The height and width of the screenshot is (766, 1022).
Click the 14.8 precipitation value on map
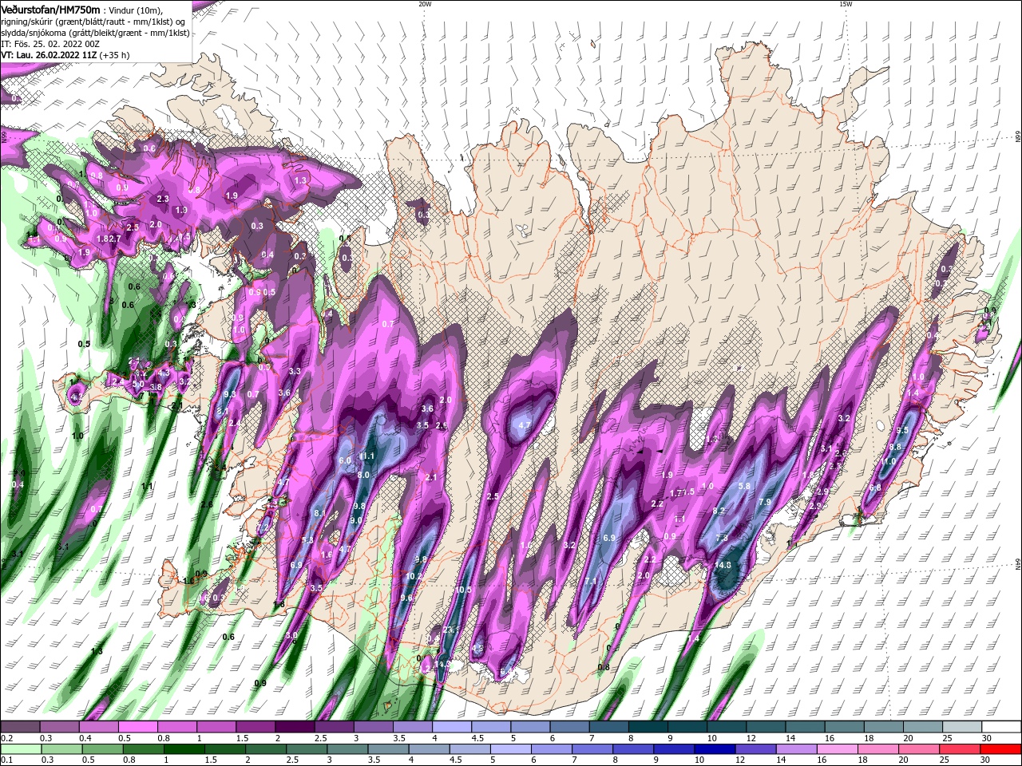tap(723, 564)
